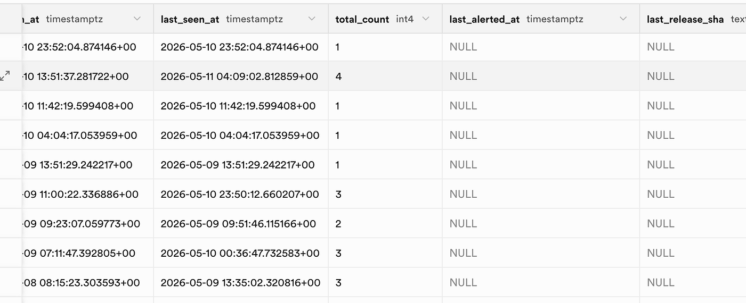
Task: Select the last_seen_at column header
Action: coord(241,19)
